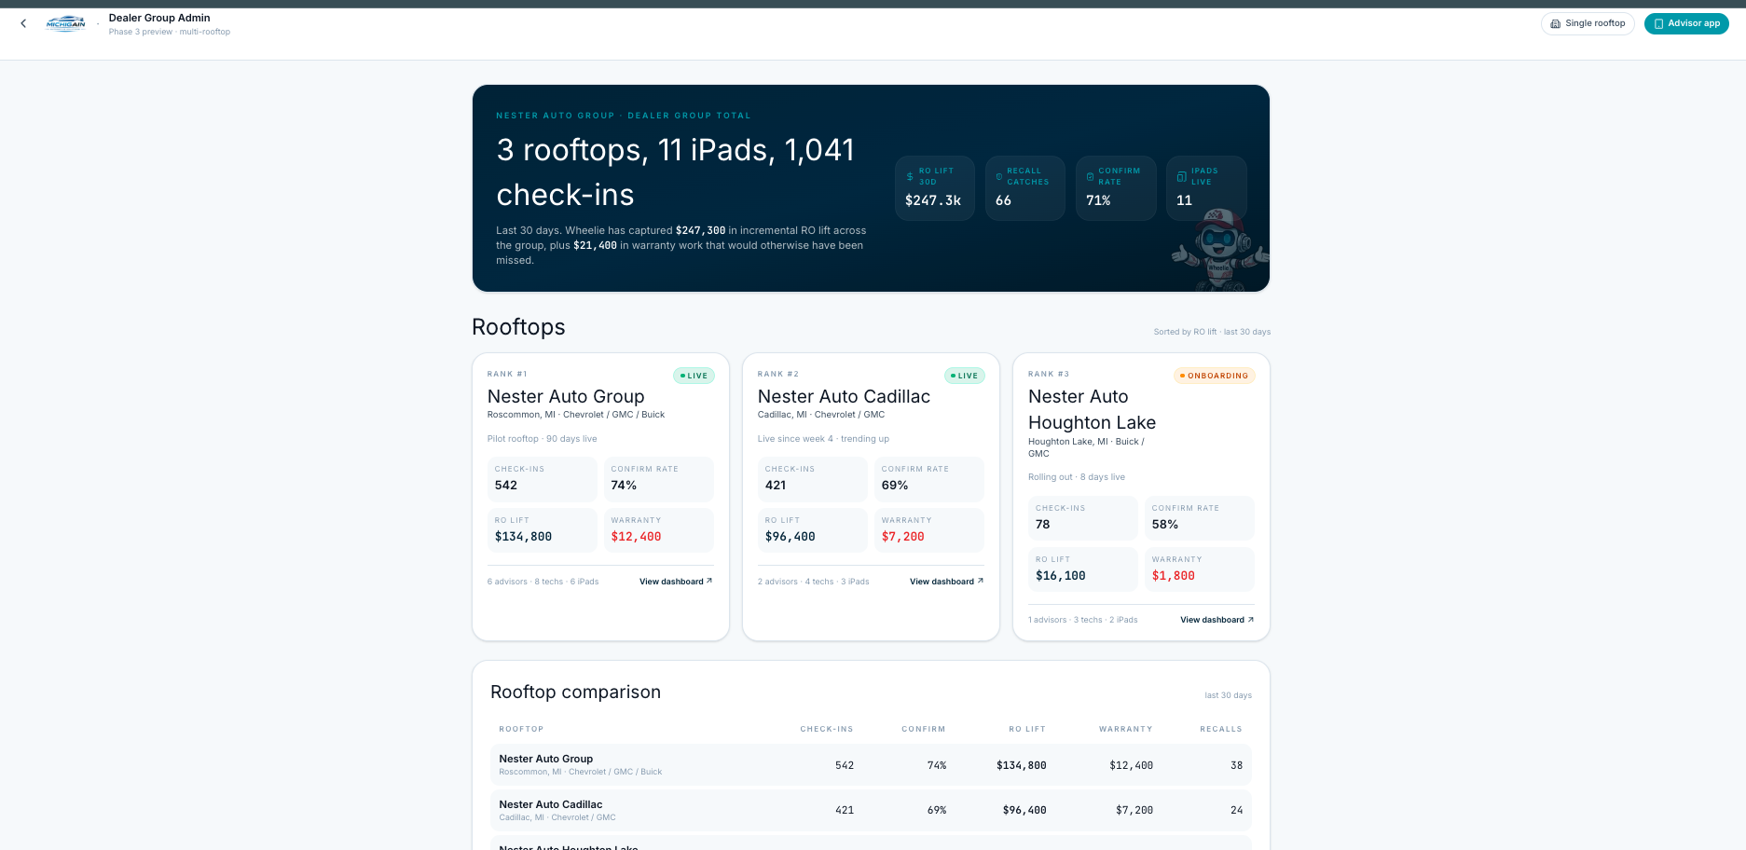This screenshot has width=1746, height=850.
Task: Click the Wheelie robot mascot
Action: tap(1219, 250)
